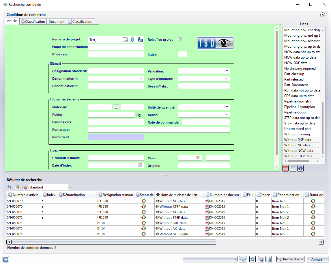This screenshot has height=265, width=331.
Task: Switch to the Document tab
Action: click(x=56, y=22)
